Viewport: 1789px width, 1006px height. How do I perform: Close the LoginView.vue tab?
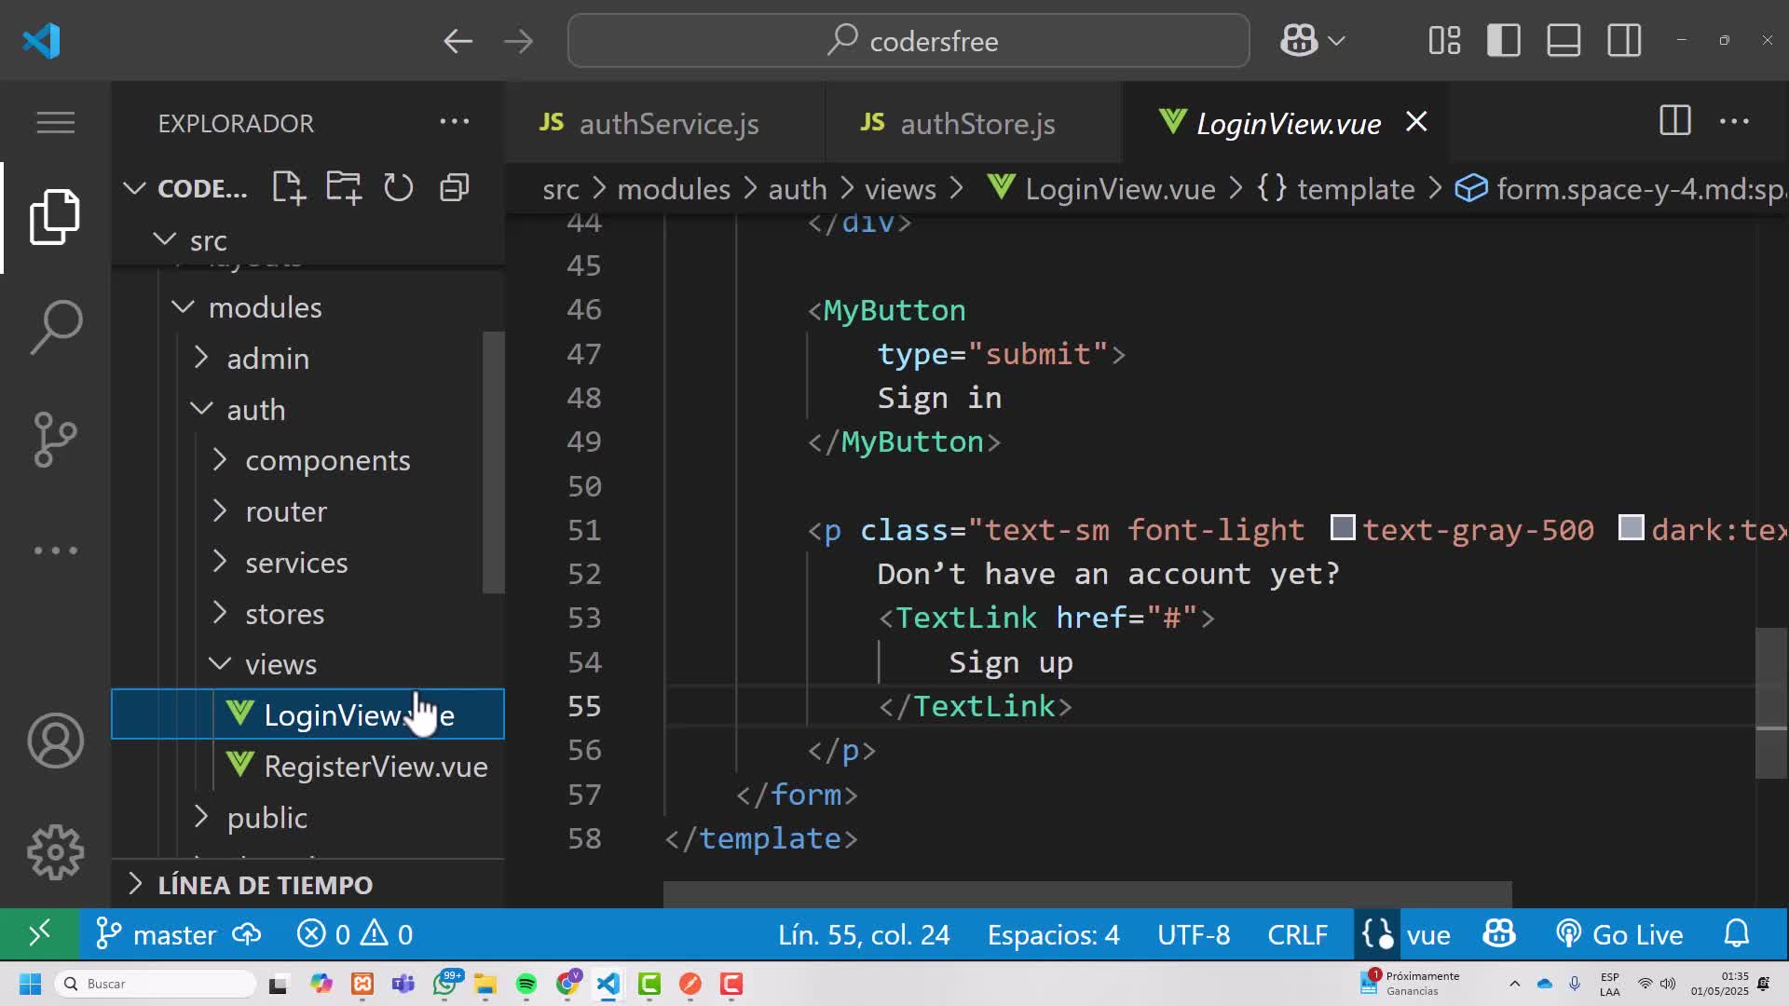pos(1416,122)
